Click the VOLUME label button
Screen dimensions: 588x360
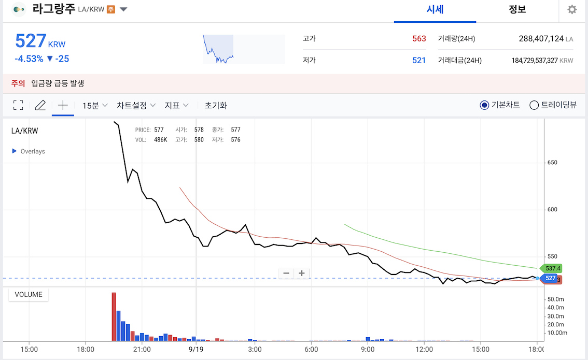[29, 295]
